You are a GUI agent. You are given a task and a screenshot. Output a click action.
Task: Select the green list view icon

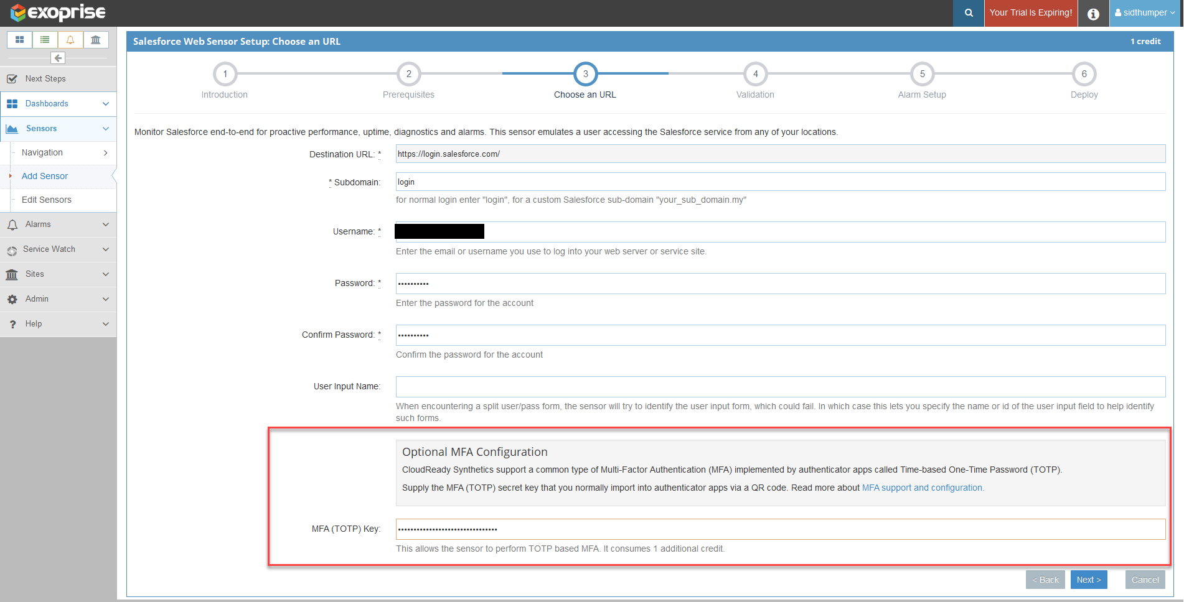(44, 39)
